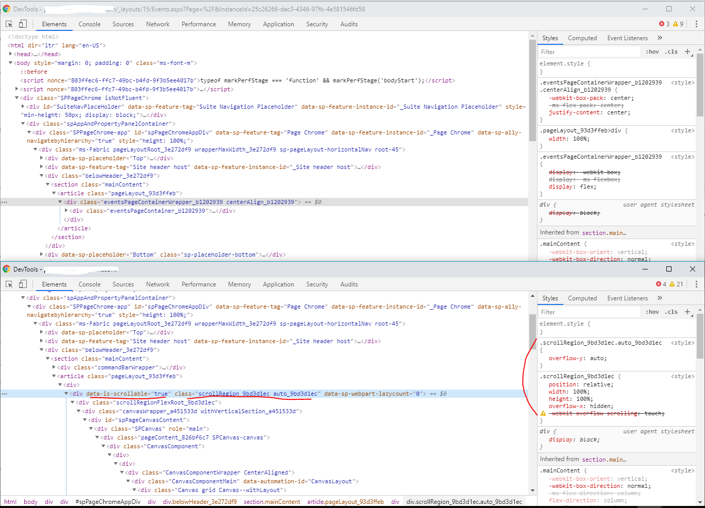Add new style rule plus icon in top Styles pane
705x508 pixels.
click(x=687, y=52)
